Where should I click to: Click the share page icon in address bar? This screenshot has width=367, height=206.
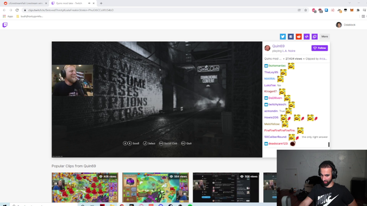click(x=299, y=10)
